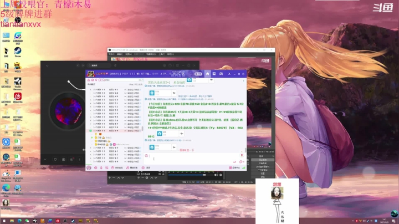Open the YY channel logo avatar
The width and height of the screenshot is (399, 224).
click(x=91, y=74)
